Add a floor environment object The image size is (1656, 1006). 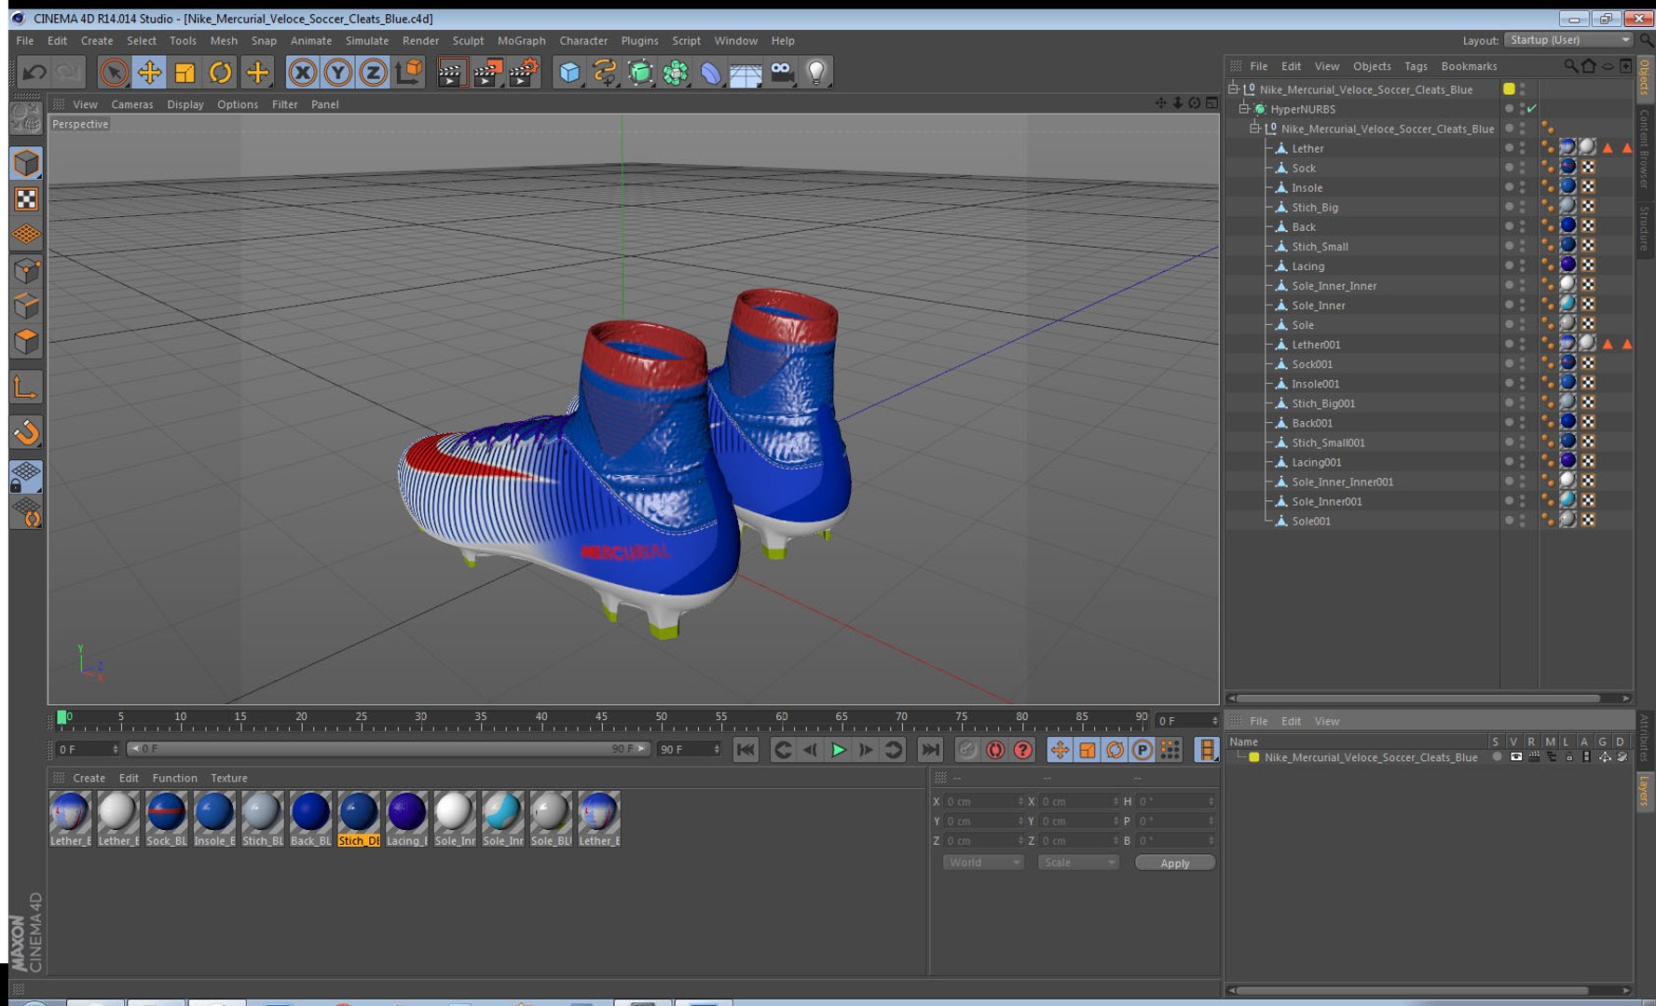point(746,72)
